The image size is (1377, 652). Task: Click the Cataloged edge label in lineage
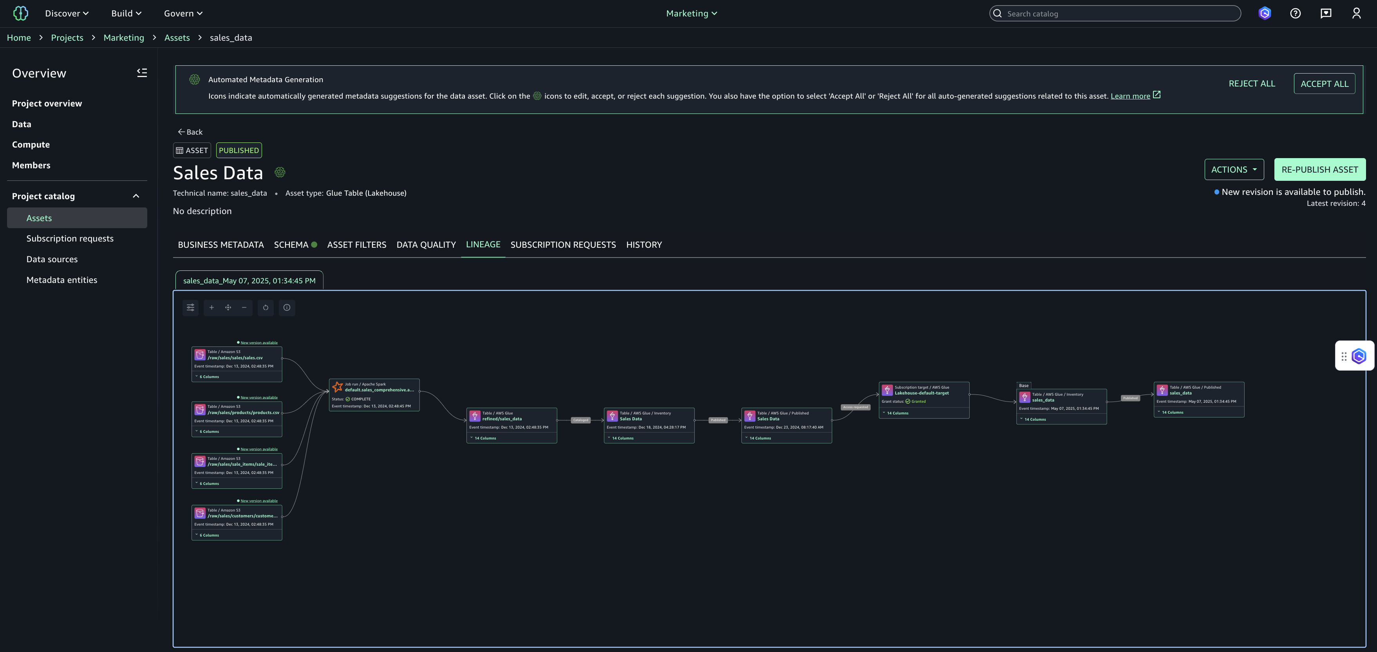pyautogui.click(x=580, y=420)
